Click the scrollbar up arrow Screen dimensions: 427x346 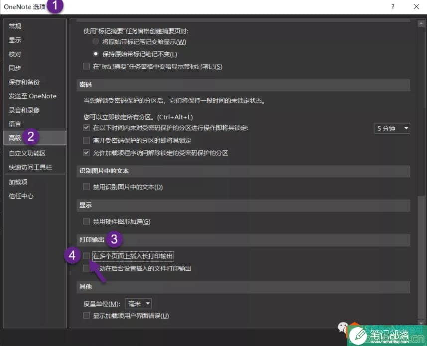coord(421,24)
